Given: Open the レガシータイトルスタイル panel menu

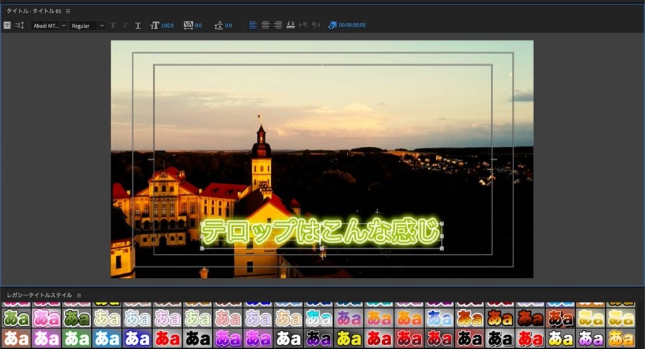Looking at the screenshot, I should tap(79, 295).
